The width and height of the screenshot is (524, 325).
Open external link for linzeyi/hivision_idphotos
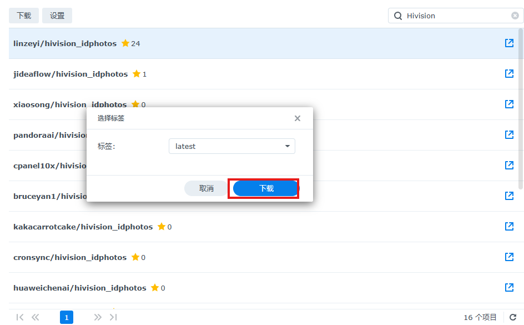pos(508,43)
